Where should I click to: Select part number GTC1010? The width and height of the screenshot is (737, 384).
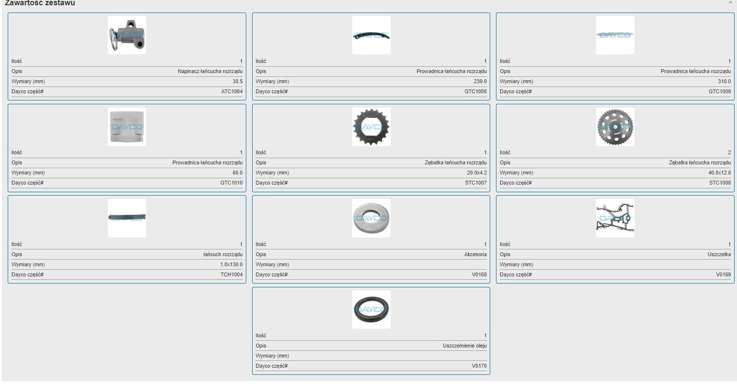(x=231, y=183)
